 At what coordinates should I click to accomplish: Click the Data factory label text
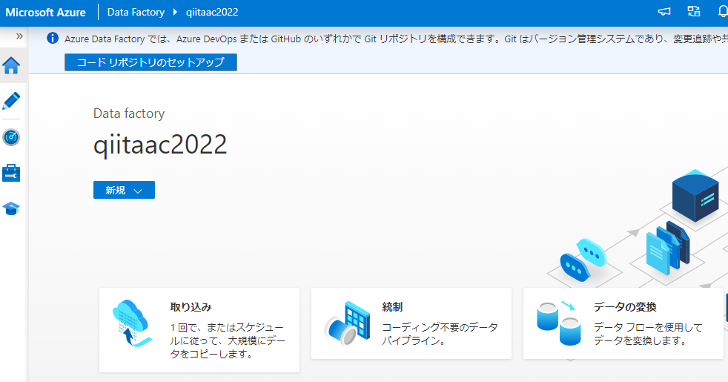(x=129, y=113)
